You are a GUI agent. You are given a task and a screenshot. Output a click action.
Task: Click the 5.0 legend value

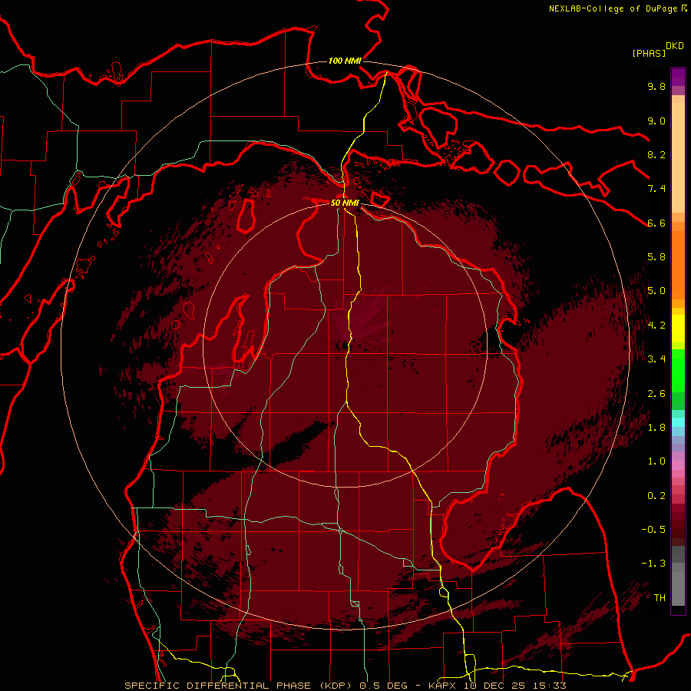(656, 291)
